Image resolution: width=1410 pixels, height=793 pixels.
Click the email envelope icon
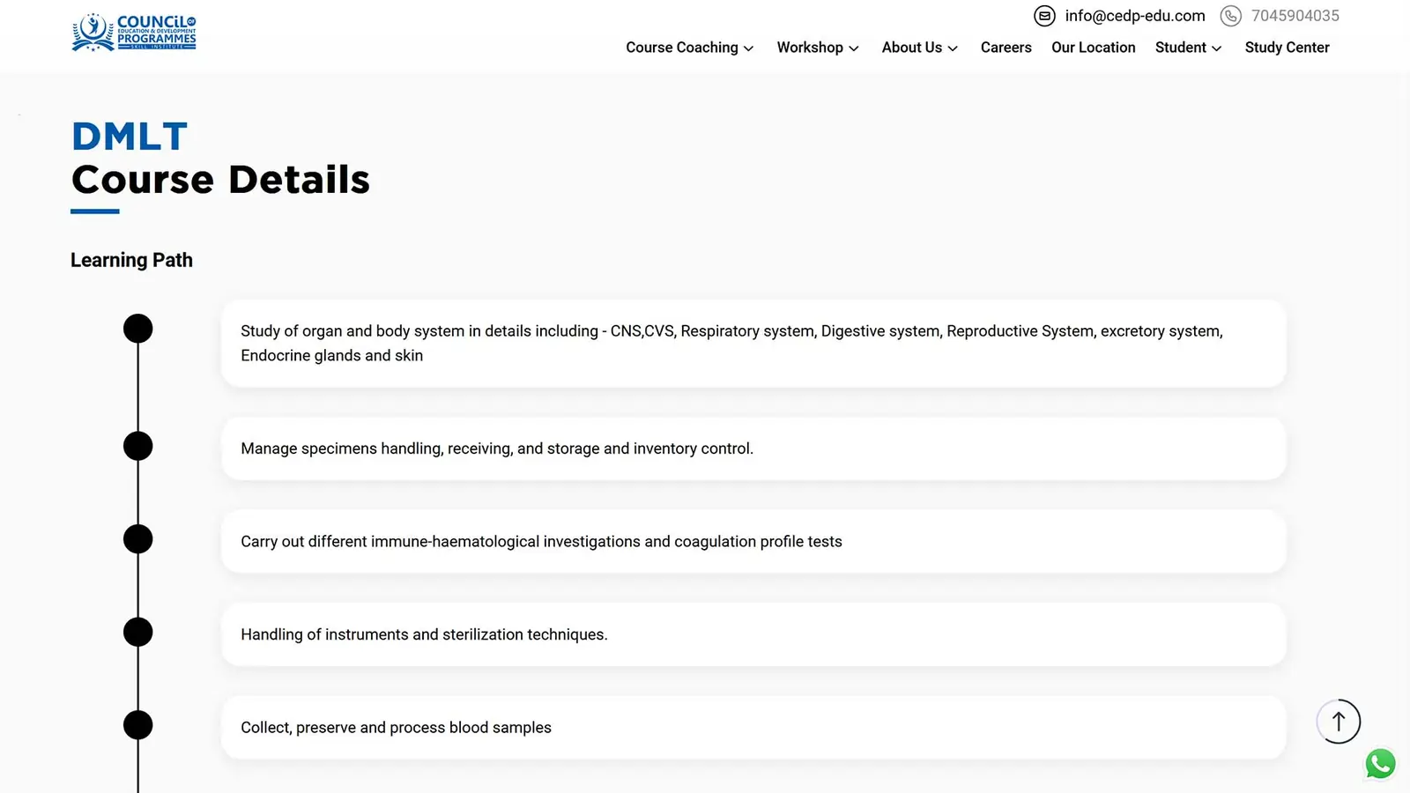coord(1044,16)
